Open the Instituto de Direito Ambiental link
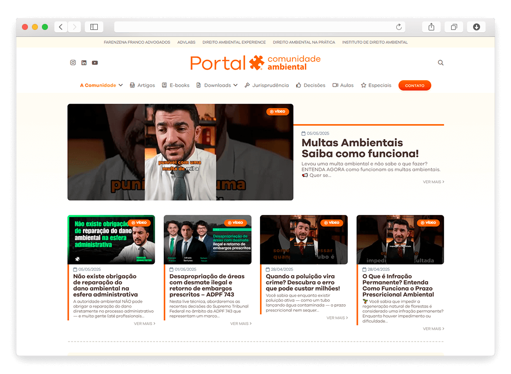This screenshot has width=511, height=374. pos(375,42)
